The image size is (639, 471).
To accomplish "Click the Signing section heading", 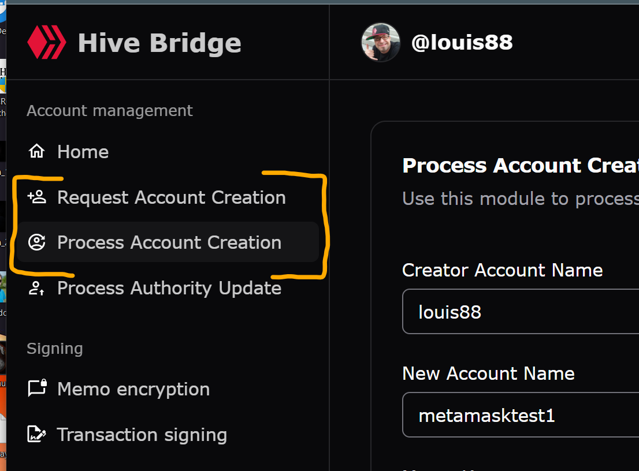I will coord(55,349).
